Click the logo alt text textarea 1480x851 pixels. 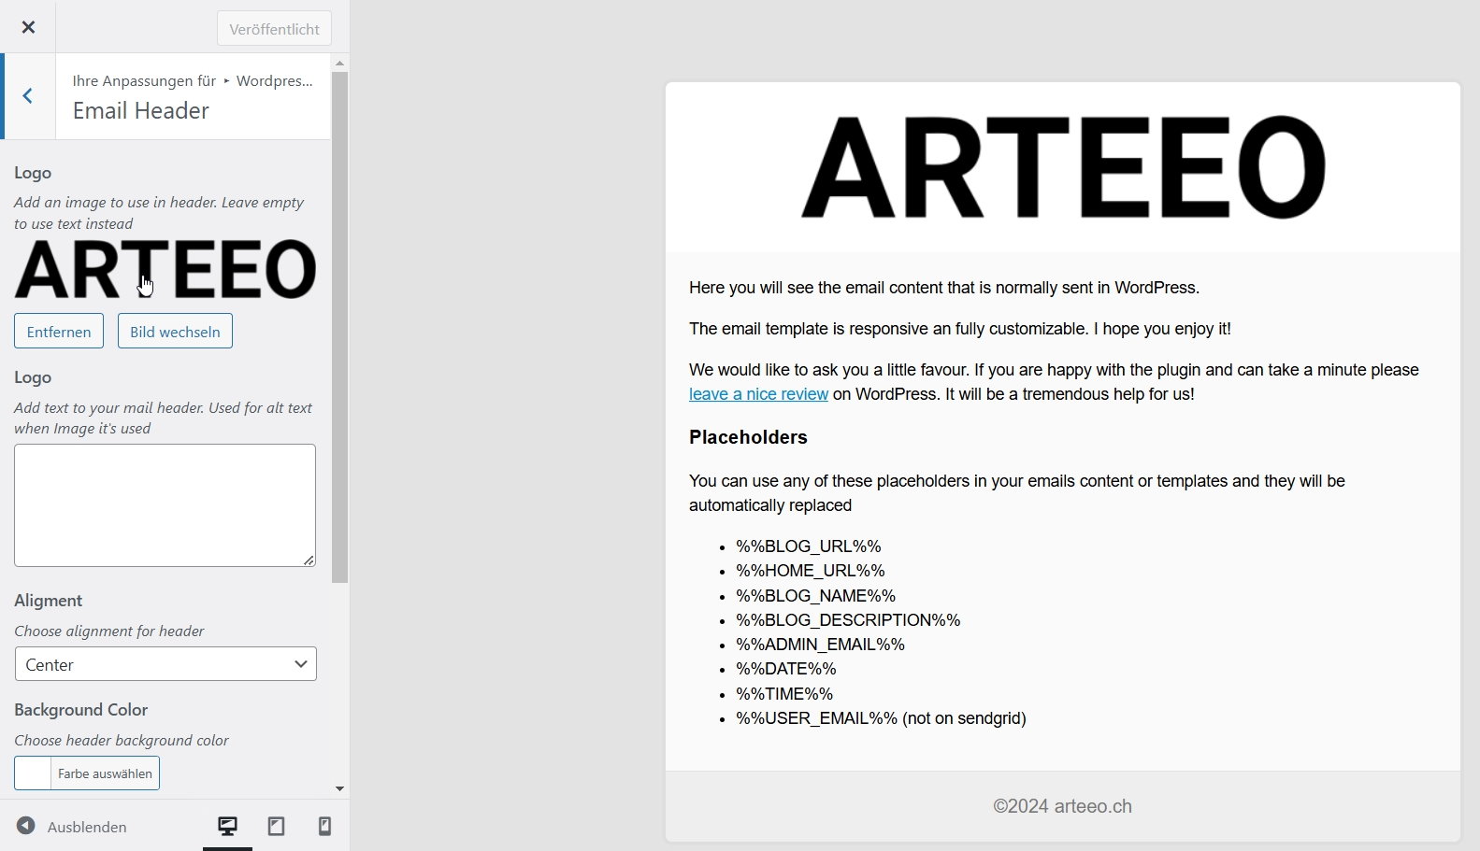click(x=165, y=504)
